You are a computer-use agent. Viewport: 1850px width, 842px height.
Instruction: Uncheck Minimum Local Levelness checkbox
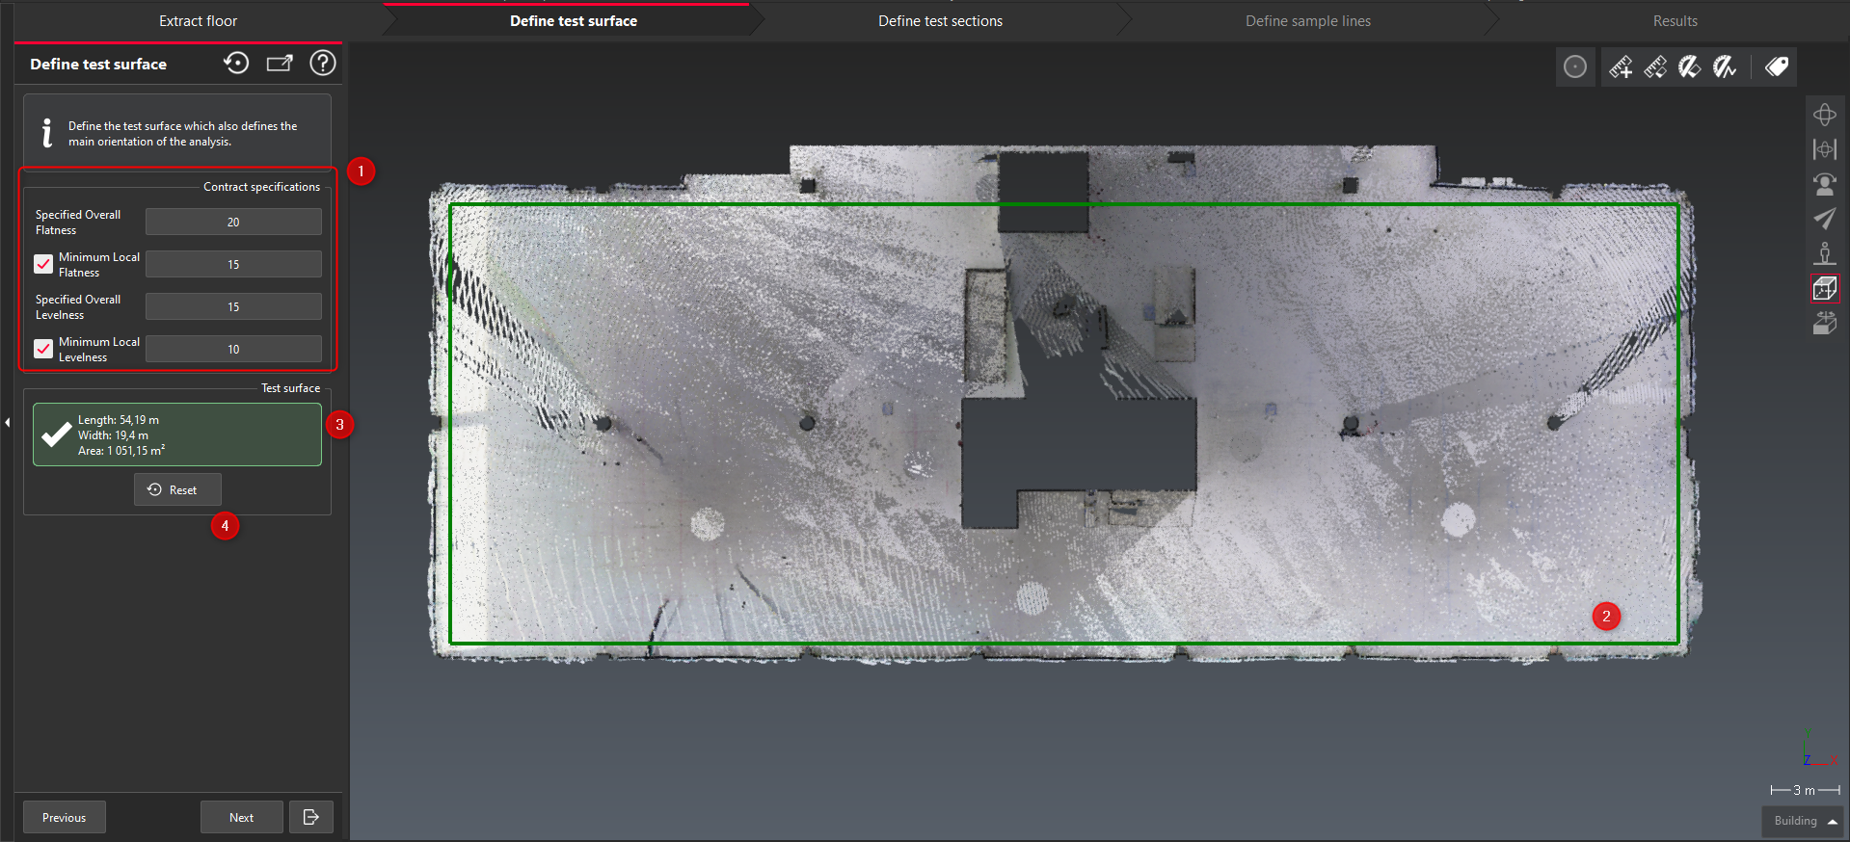43,349
